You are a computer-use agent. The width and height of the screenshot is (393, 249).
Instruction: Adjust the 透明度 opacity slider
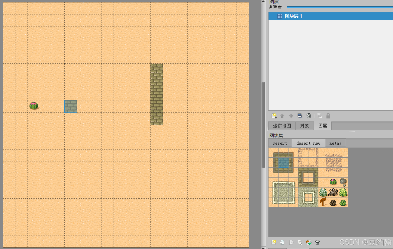[340, 7]
